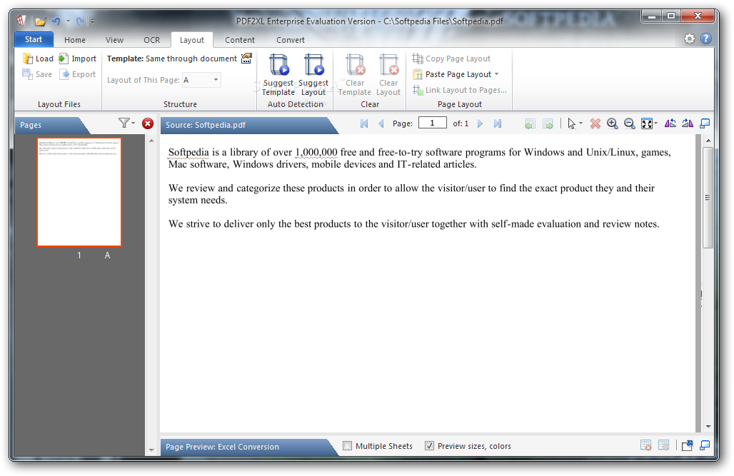Switch to the View tab
The width and height of the screenshot is (734, 476).
115,40
